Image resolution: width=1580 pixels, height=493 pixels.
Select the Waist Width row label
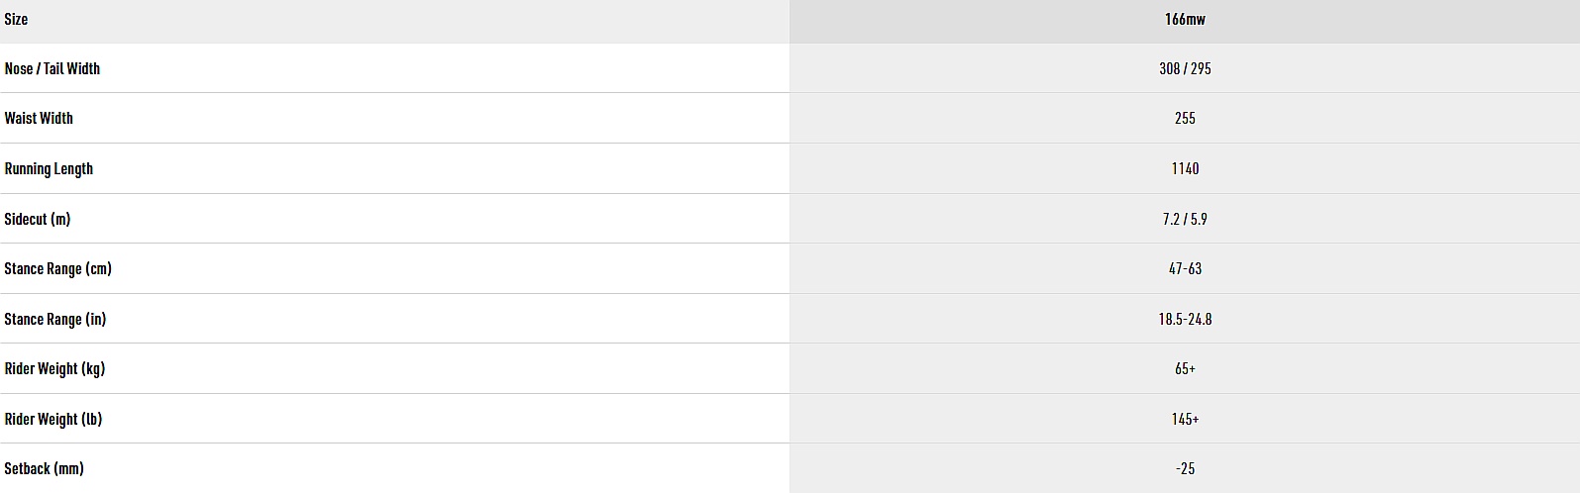point(39,118)
